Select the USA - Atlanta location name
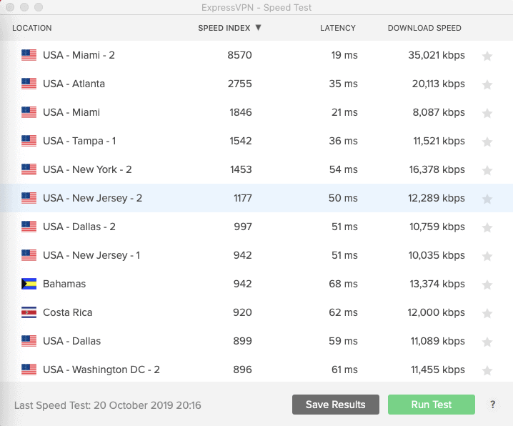Screen dimensions: 513x426 point(74,84)
